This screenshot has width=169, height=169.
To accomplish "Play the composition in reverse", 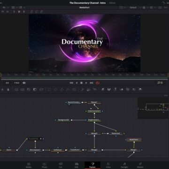I will point(77,83).
